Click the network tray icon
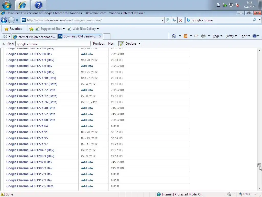Image resolution: width=262 pixels, height=197 pixels. point(231,5)
